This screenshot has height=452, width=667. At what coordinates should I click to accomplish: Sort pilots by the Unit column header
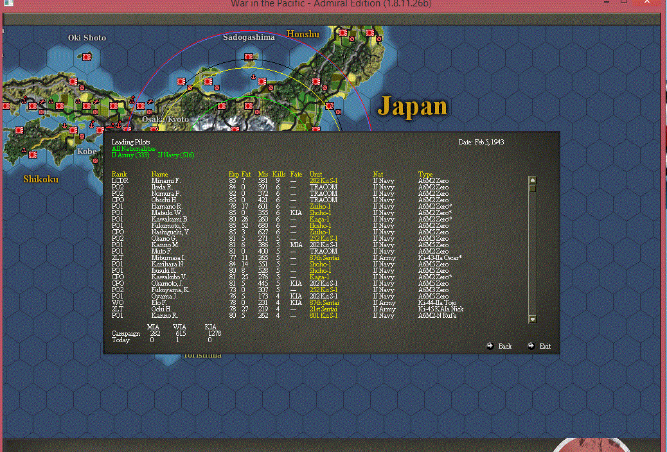click(316, 175)
